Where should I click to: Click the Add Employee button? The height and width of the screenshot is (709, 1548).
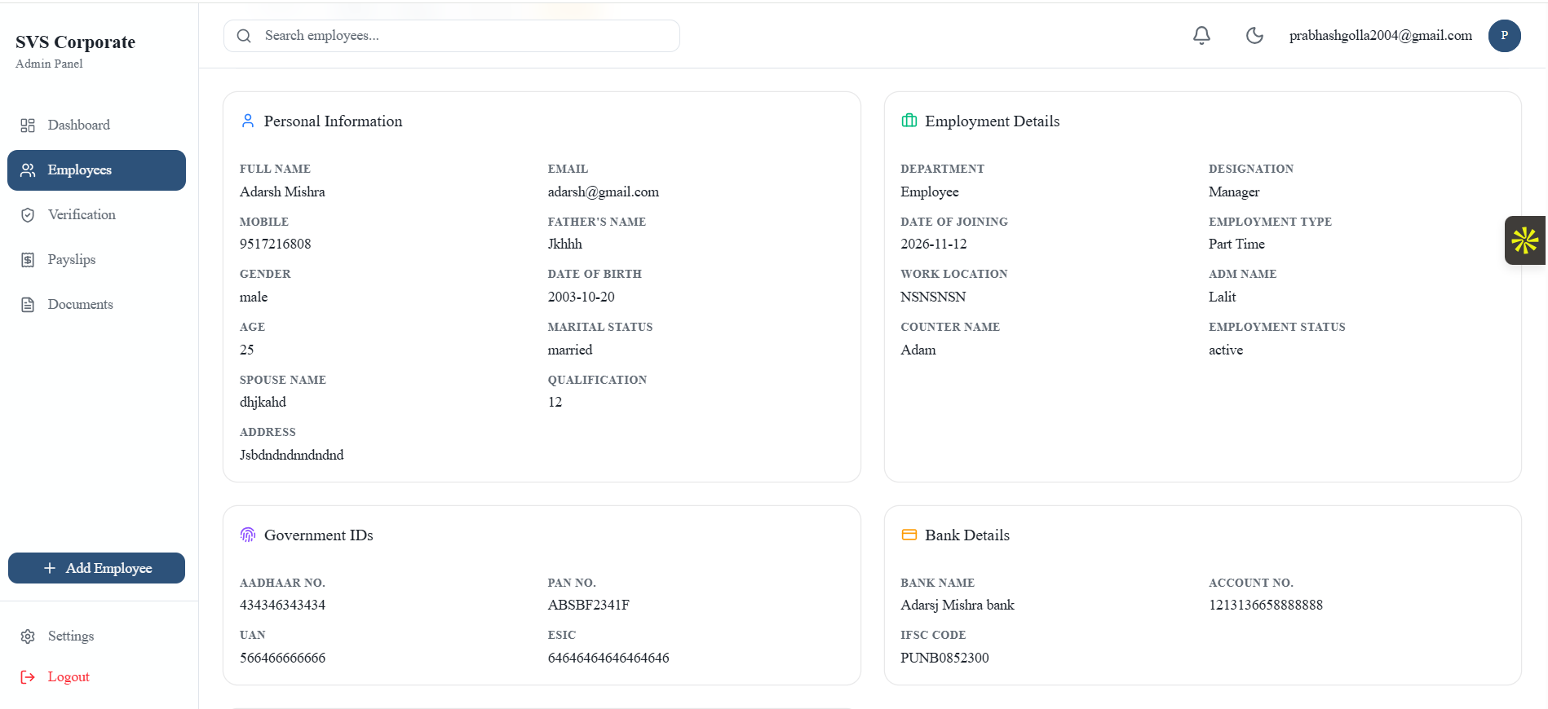click(96, 568)
